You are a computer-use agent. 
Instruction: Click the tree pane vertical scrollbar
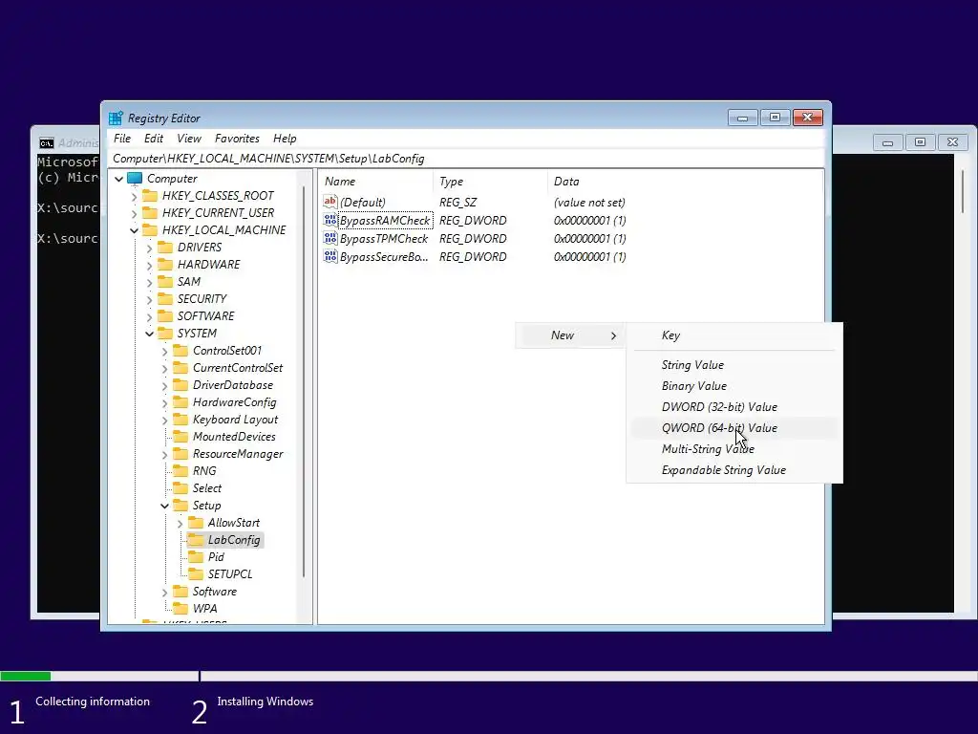coord(304,382)
